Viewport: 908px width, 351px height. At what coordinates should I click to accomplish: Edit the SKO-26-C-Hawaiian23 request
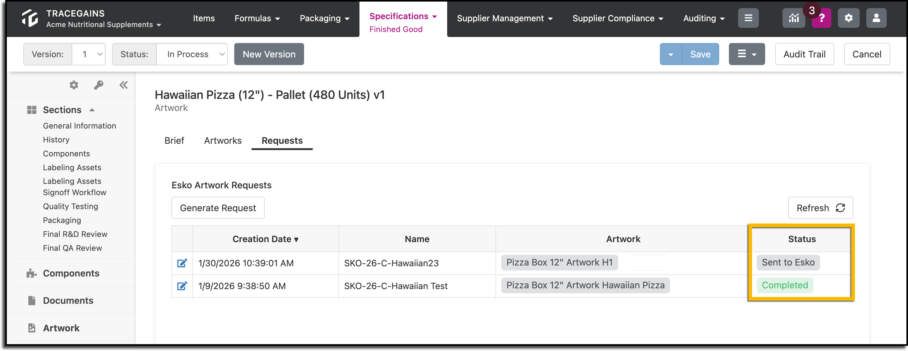point(182,263)
